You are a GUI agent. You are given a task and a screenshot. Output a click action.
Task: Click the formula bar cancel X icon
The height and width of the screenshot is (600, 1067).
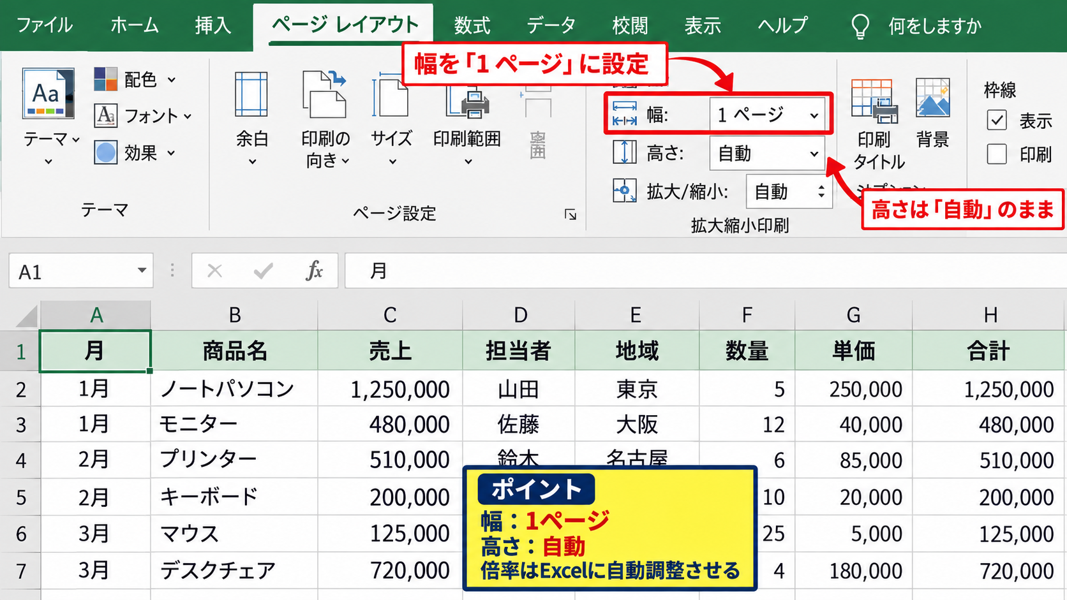(215, 271)
